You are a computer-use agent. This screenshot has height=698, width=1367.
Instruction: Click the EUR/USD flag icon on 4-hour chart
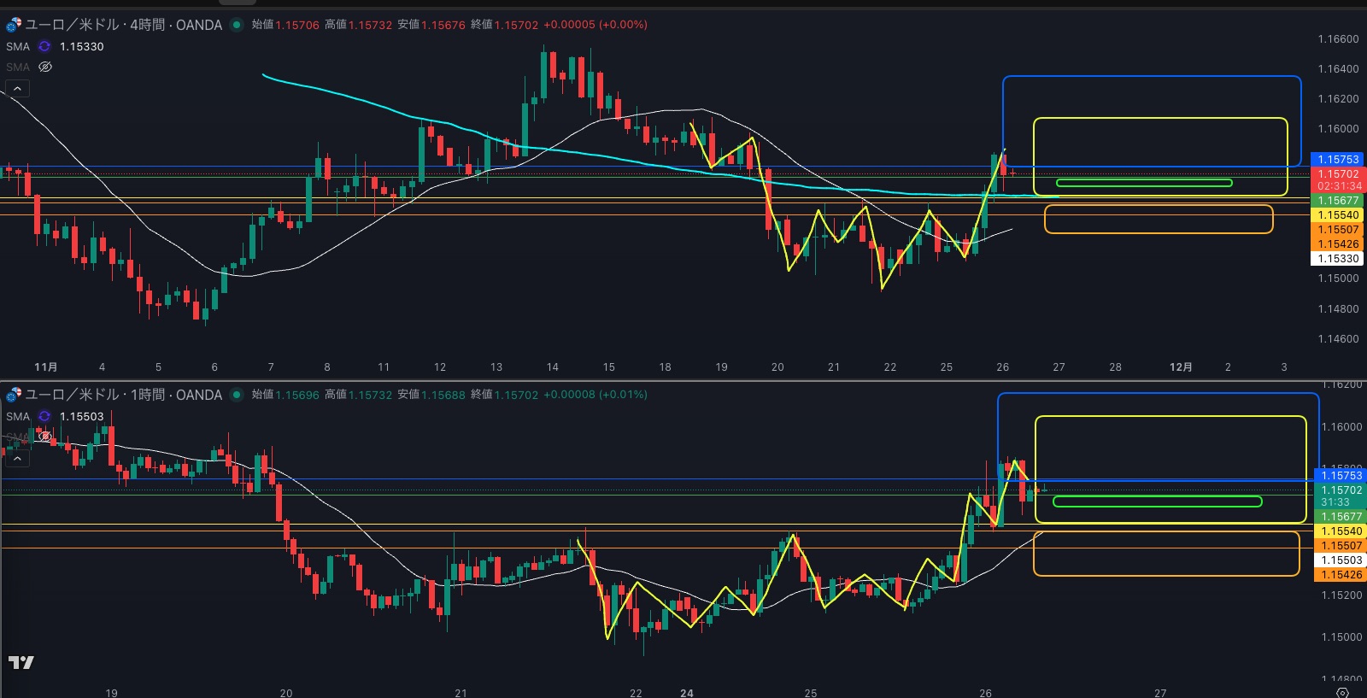click(13, 25)
